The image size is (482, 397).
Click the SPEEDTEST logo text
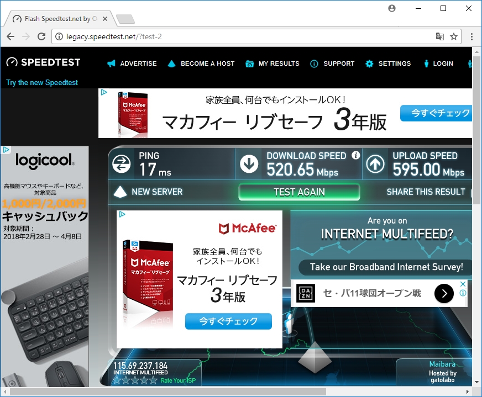point(51,62)
